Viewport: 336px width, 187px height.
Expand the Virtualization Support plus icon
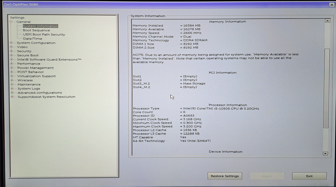tap(11, 76)
